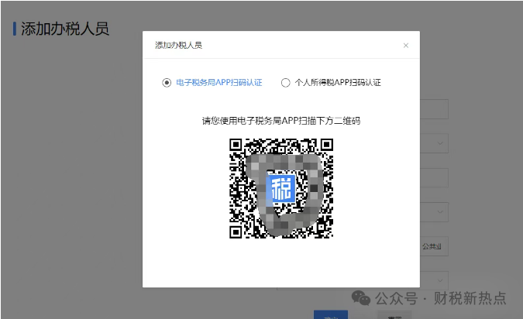Click the 税 logo in QR code
523x319 pixels.
281,189
